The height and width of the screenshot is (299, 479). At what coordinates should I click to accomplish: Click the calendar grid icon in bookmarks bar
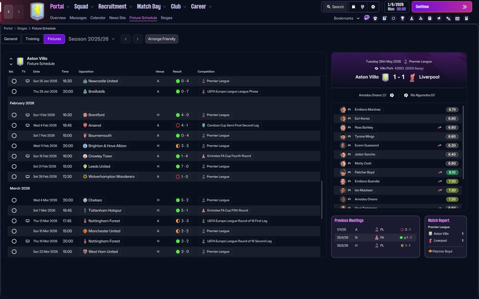[457, 18]
